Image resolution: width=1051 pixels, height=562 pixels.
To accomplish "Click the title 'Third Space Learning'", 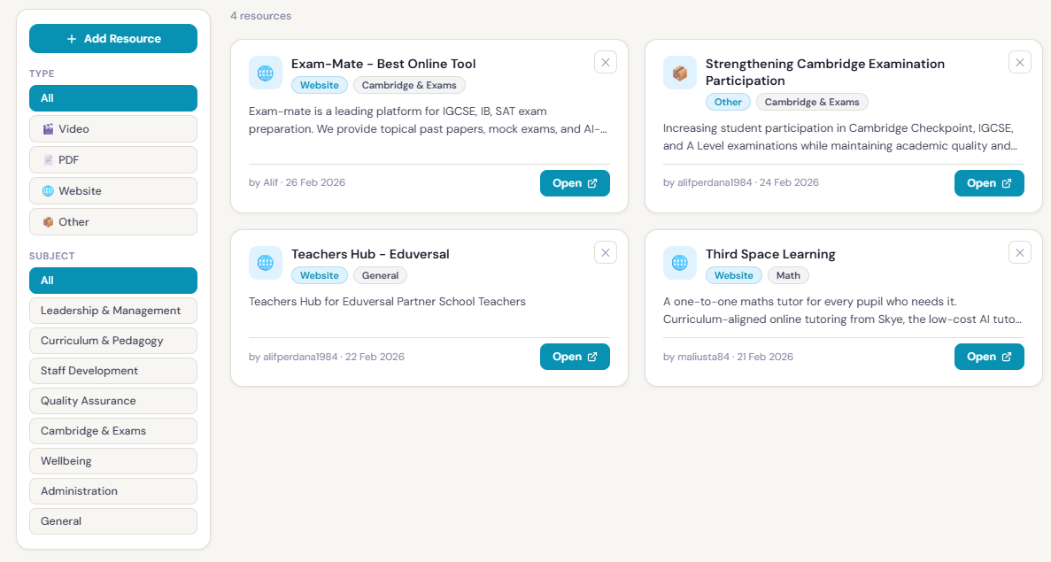I will (x=770, y=254).
